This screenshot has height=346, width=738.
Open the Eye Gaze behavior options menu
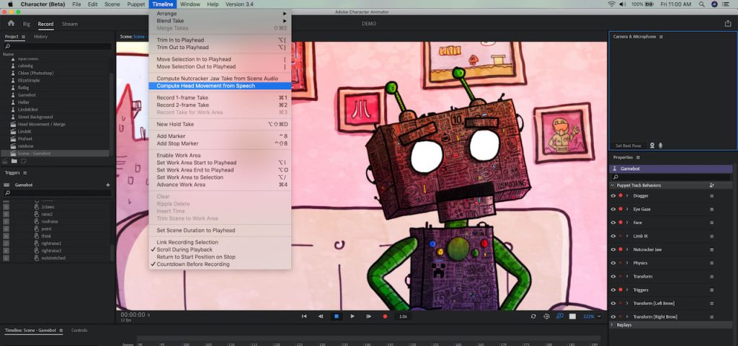pyautogui.click(x=711, y=209)
